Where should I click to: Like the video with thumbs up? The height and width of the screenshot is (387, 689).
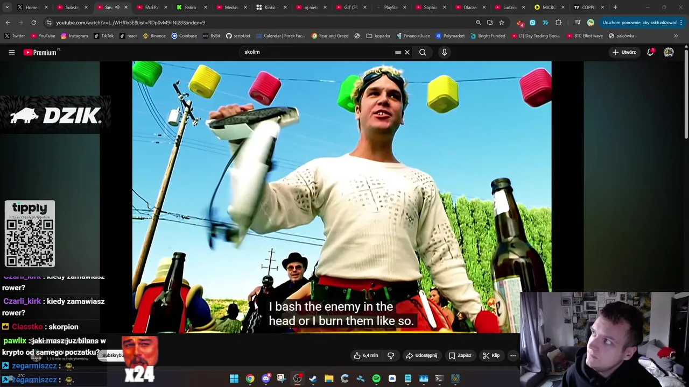click(365, 355)
